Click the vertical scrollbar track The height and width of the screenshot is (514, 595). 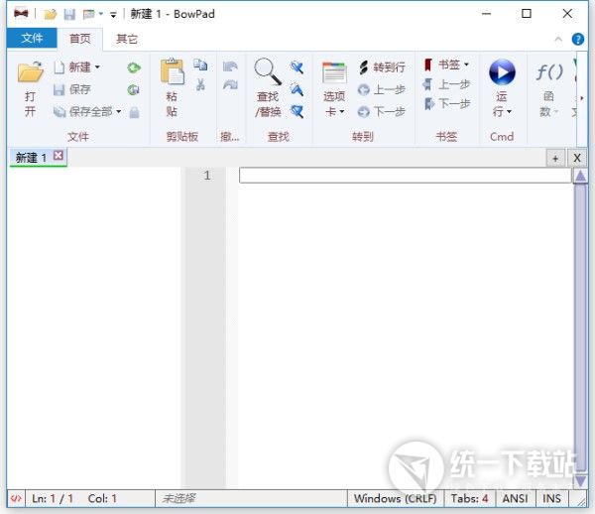(x=580, y=327)
